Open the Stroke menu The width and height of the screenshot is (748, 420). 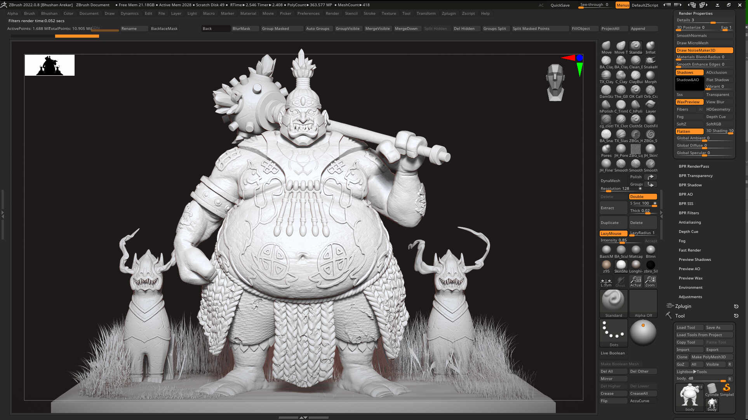tap(369, 13)
